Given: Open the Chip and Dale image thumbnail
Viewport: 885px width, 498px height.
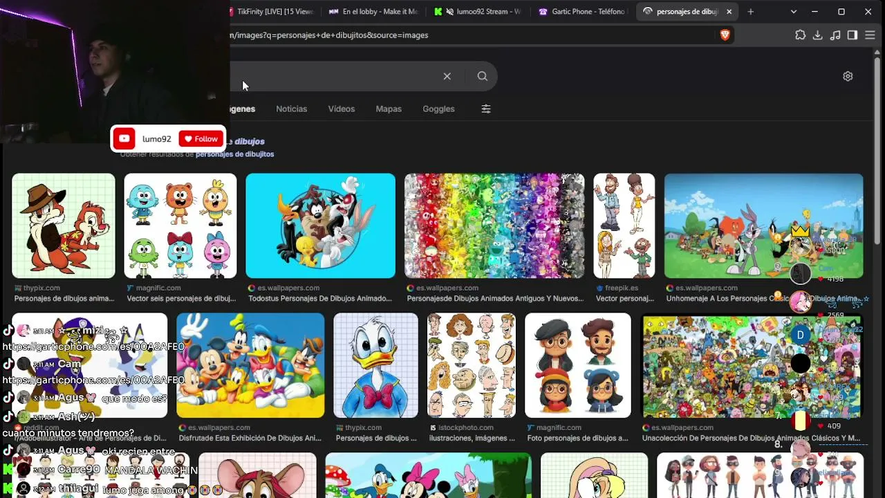Looking at the screenshot, I should coord(64,225).
